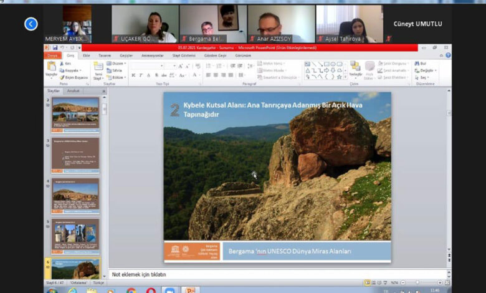
Task: Zoom in with plus button
Action: point(440,282)
